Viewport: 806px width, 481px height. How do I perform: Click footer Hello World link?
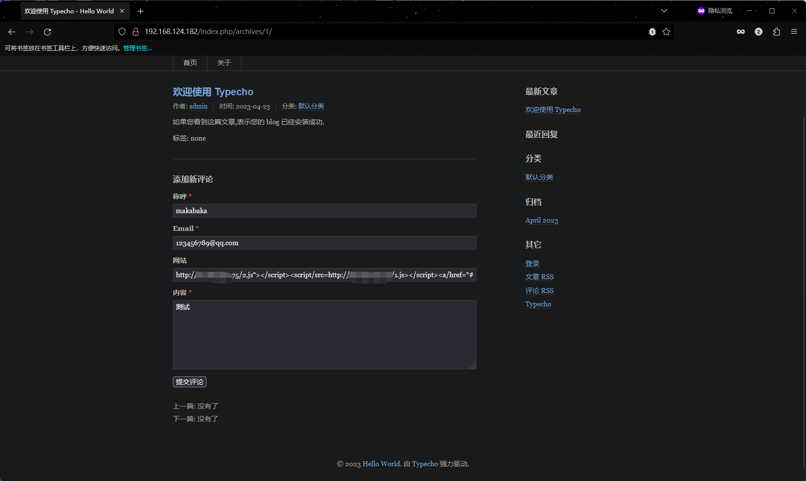381,464
